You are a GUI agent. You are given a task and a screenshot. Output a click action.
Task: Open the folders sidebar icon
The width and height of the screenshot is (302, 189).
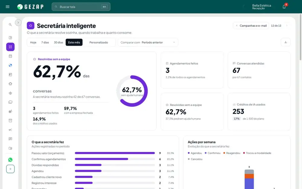pyautogui.click(x=10, y=102)
